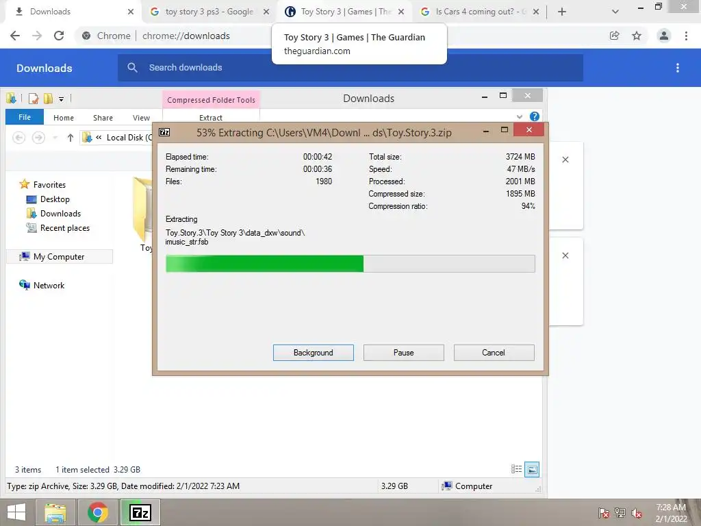Open Chrome three-dot menu
The height and width of the screenshot is (526, 701).
coord(686,36)
